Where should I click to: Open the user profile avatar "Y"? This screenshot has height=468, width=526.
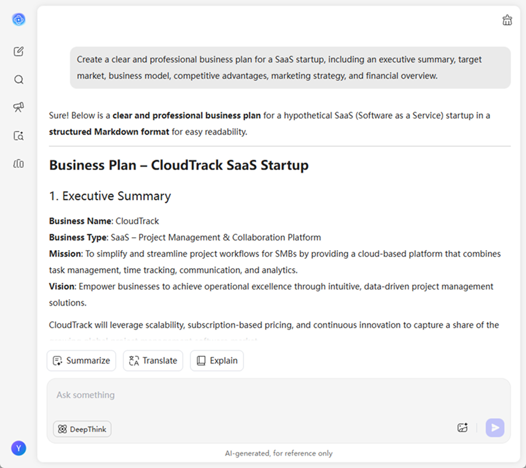pyautogui.click(x=19, y=448)
